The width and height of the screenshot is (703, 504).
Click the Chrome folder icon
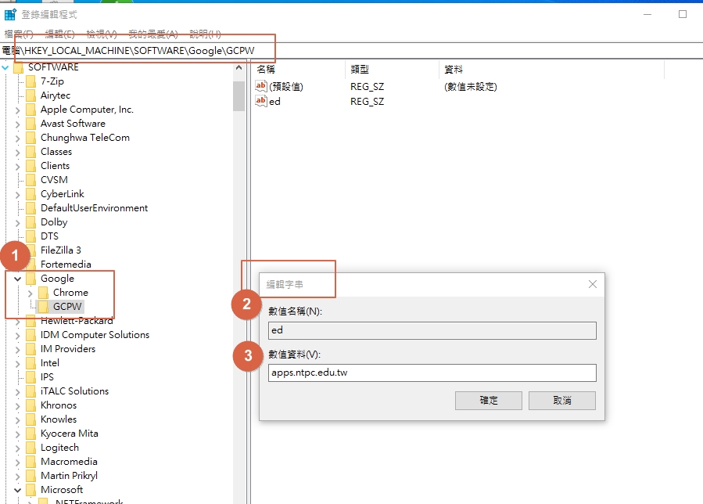(x=44, y=293)
